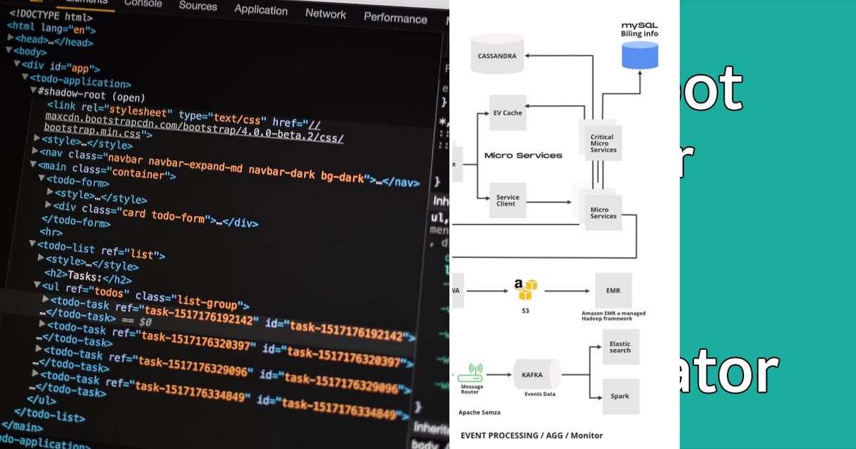This screenshot has width=856, height=449.
Task: Collapse the div id="app" node arrow
Action: click(x=16, y=64)
